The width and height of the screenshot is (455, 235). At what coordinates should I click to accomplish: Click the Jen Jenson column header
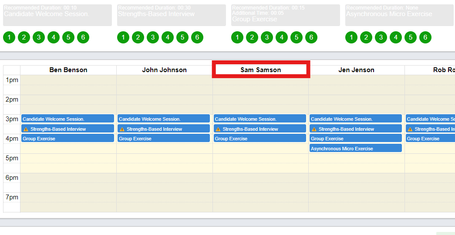point(356,70)
